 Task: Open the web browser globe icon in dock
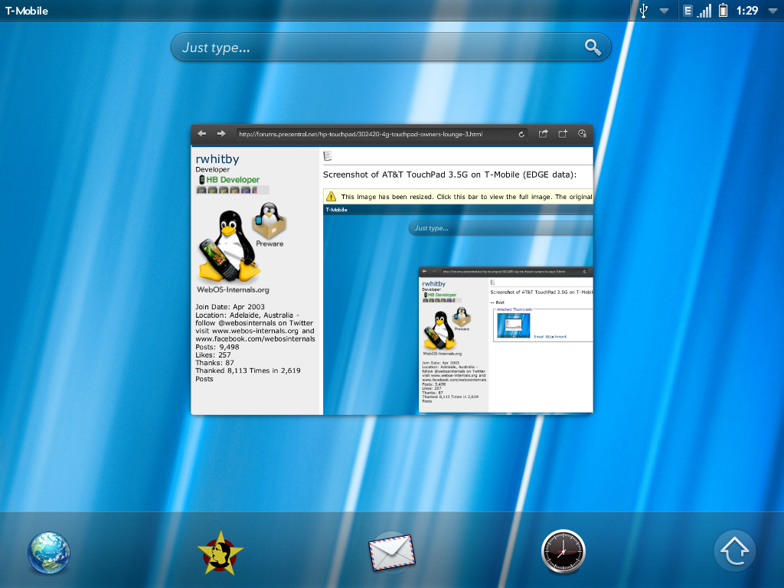click(48, 553)
